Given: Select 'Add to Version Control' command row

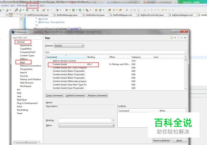Looking at the screenshot, I should [x=115, y=61].
